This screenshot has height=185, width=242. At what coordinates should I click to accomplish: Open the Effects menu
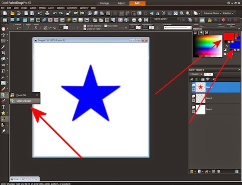(42, 8)
